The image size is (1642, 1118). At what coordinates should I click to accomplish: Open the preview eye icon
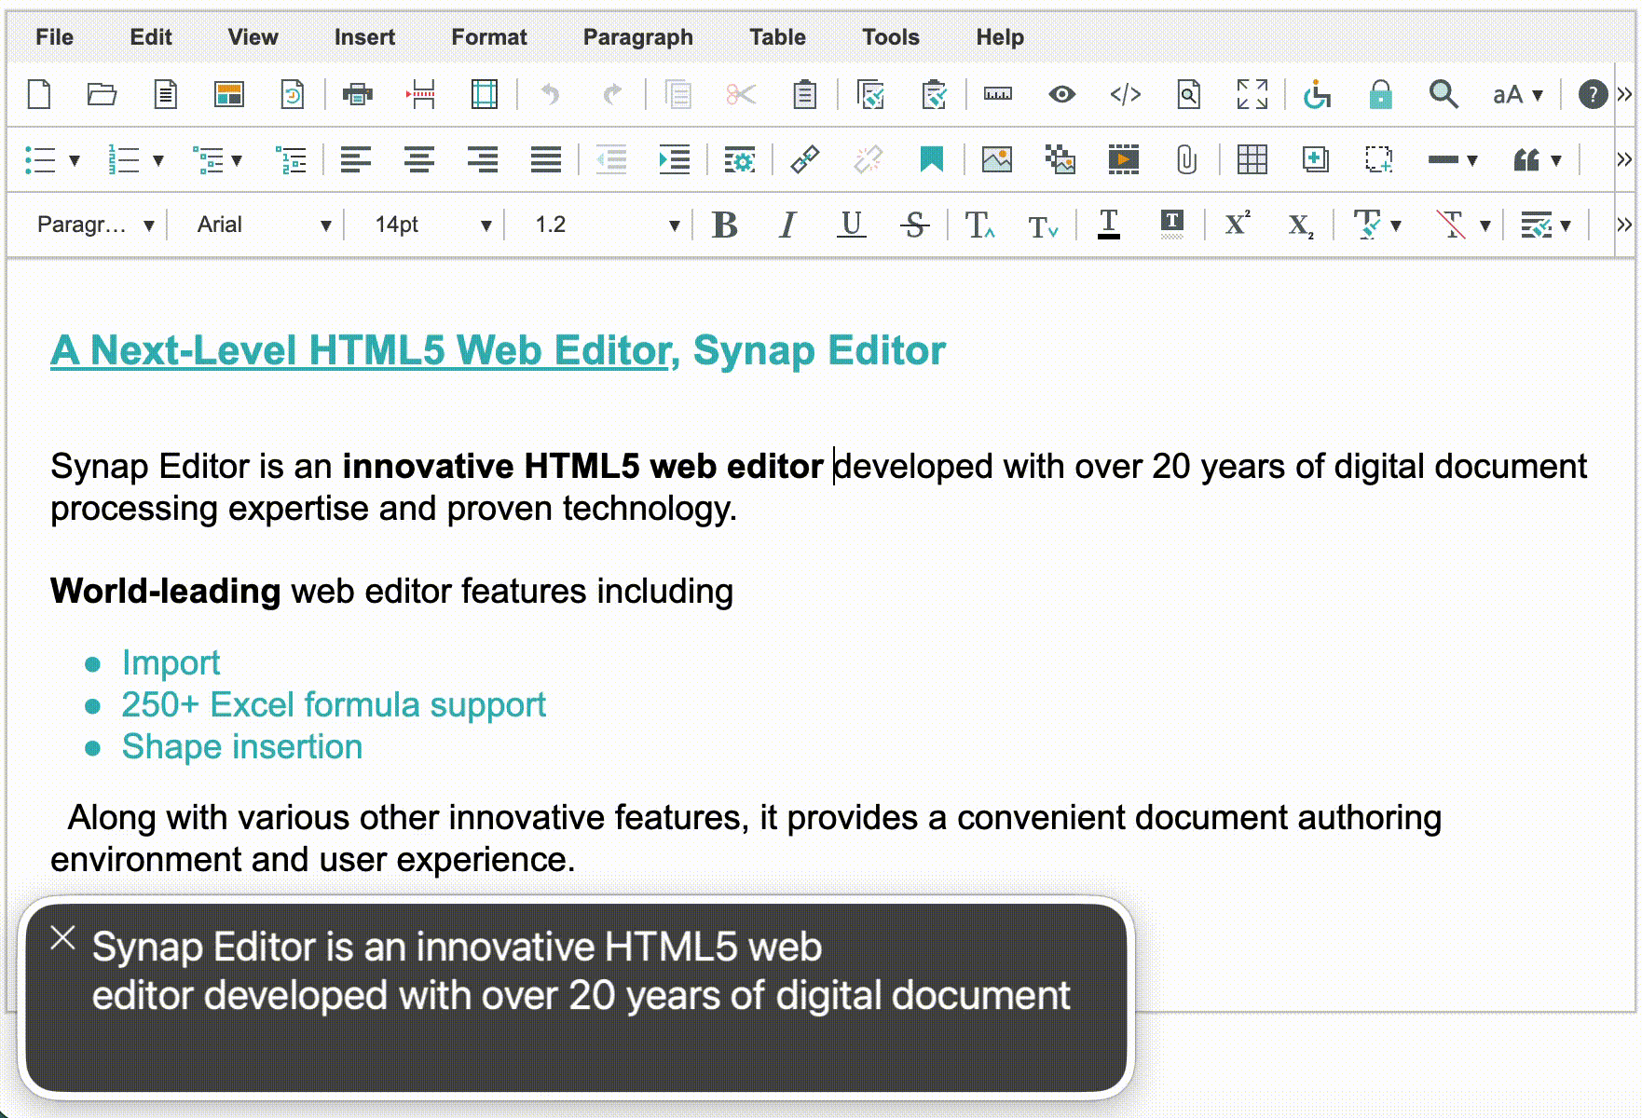(1061, 94)
